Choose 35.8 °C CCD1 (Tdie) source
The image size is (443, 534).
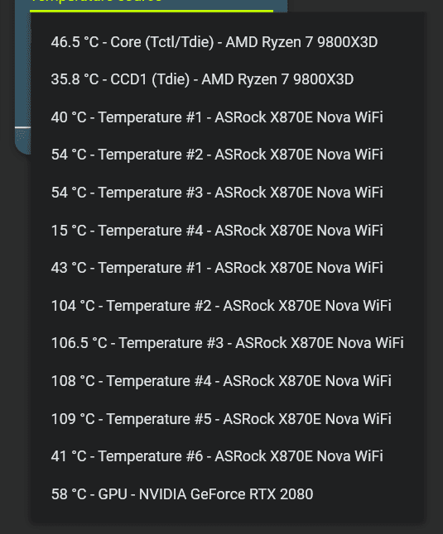tap(228, 79)
